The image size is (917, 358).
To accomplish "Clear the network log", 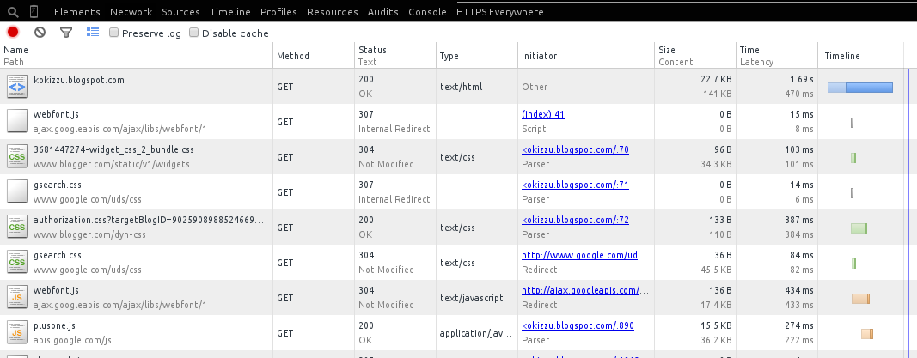I will 40,33.
